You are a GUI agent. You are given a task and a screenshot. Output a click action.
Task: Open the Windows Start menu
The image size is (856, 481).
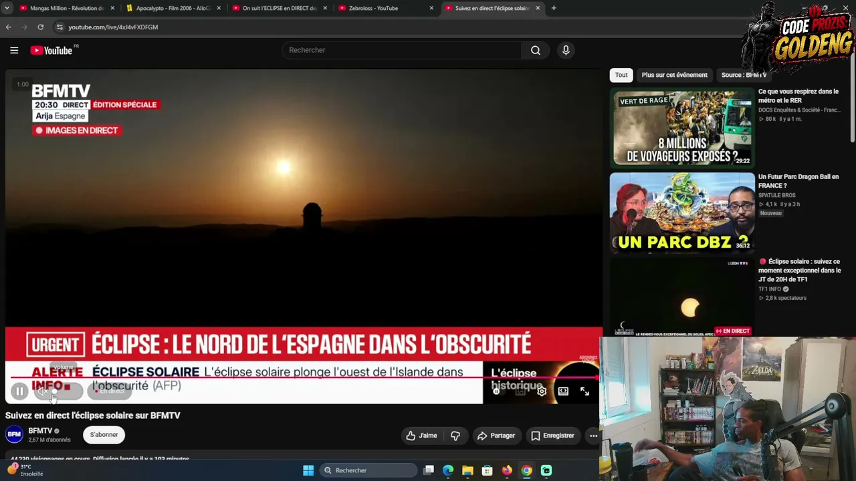(x=308, y=470)
